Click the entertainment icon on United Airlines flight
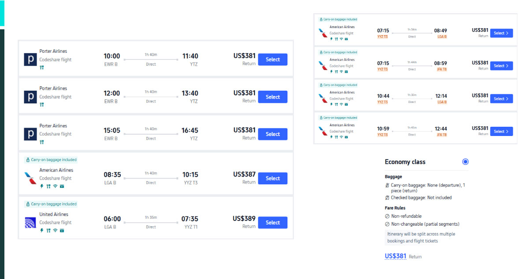This screenshot has width=530, height=279. point(62,231)
